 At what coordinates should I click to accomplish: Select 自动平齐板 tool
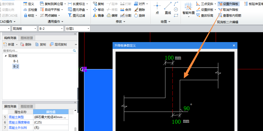point(51,10)
